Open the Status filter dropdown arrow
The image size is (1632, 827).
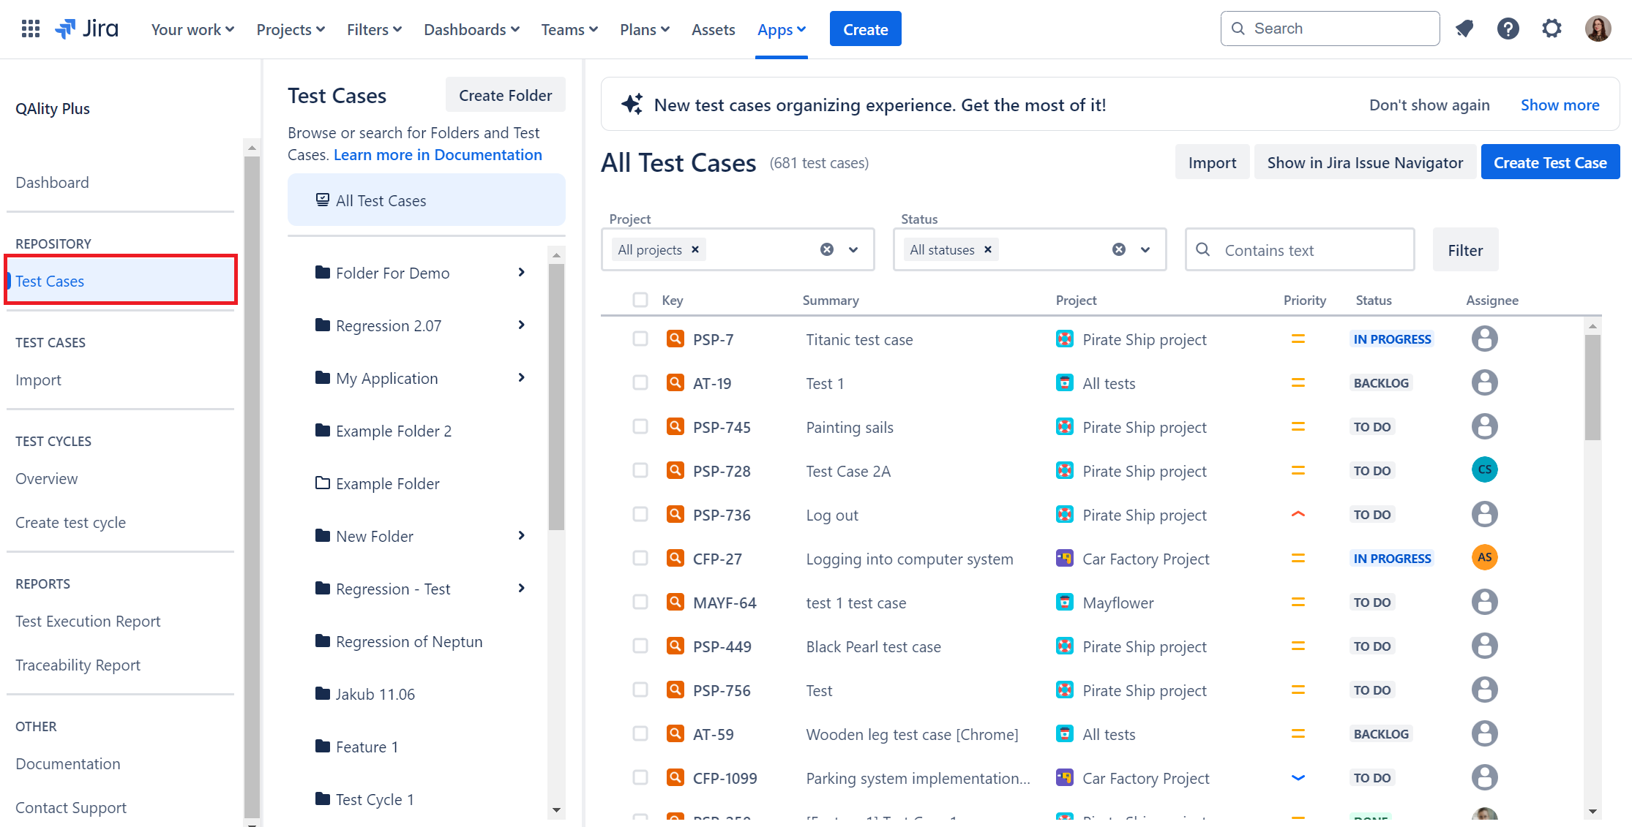[x=1145, y=249]
